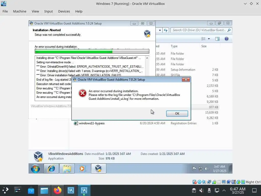Screen dimensions: 261x196
Task: Click the VirtualBox CPU virtualization indicator
Action: pos(233,182)
